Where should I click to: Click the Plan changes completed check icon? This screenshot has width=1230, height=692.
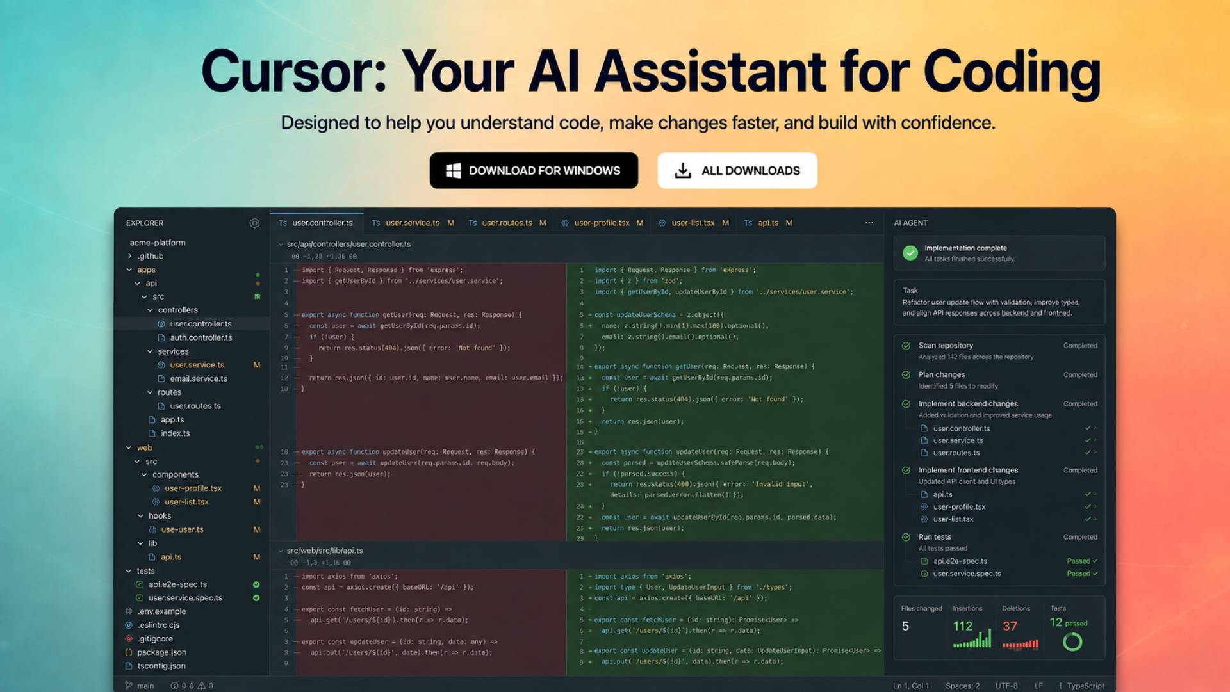(x=906, y=375)
